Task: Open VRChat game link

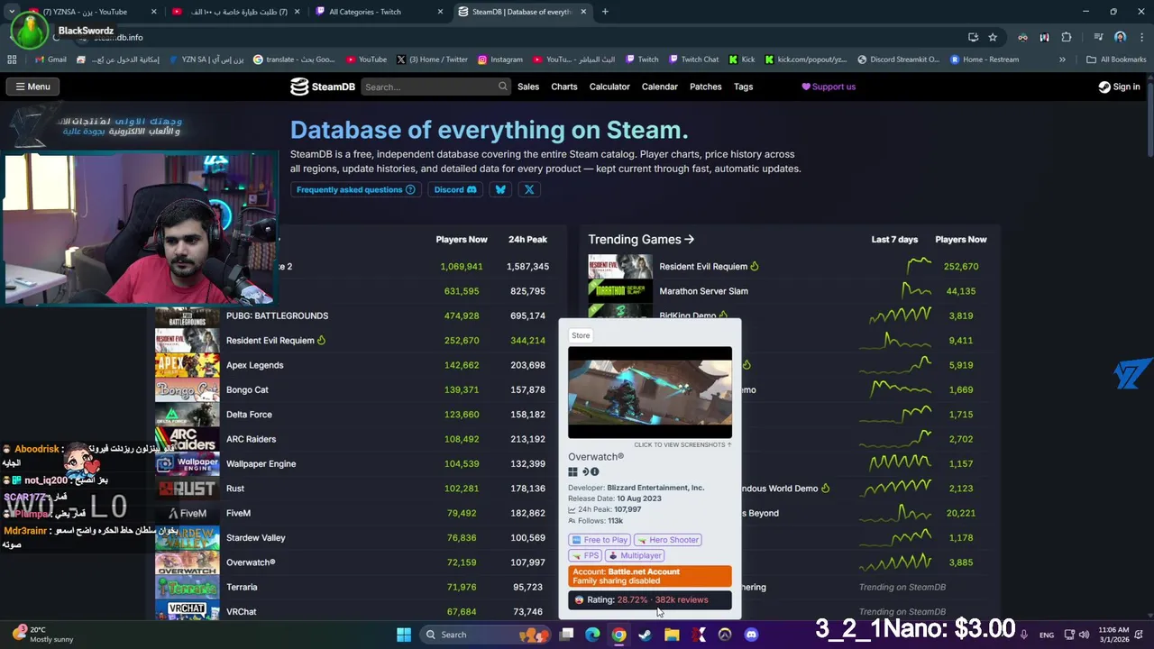Action: pyautogui.click(x=242, y=612)
